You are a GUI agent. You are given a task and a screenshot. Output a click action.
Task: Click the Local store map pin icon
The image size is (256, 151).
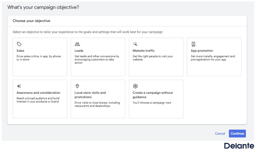tap(77, 86)
